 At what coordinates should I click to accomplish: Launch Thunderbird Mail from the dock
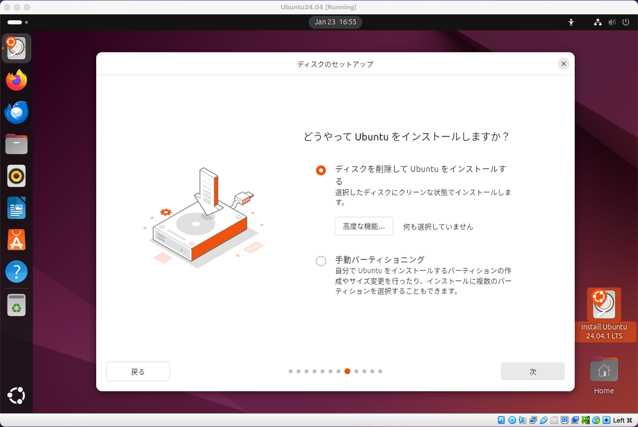[16, 112]
